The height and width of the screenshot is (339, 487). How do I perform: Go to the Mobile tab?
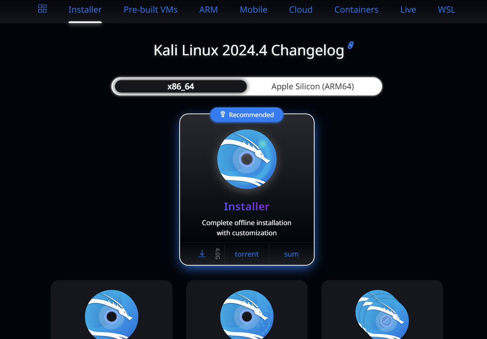click(254, 10)
